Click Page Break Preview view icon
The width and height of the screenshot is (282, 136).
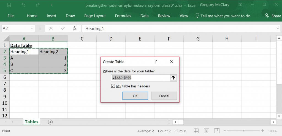217,131
